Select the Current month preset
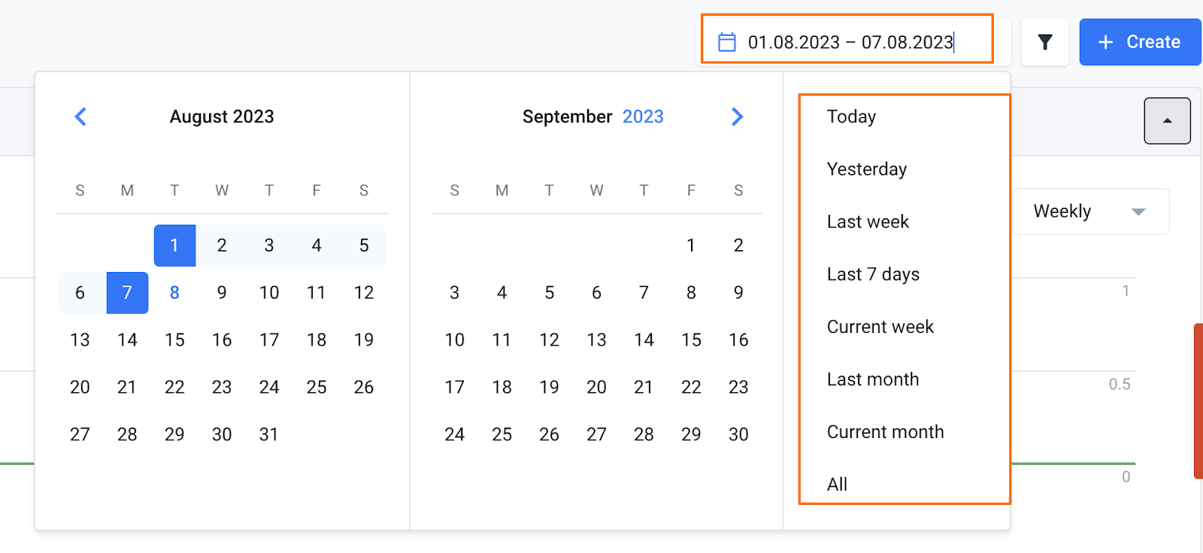Viewport: 1203px width, 553px height. click(885, 432)
